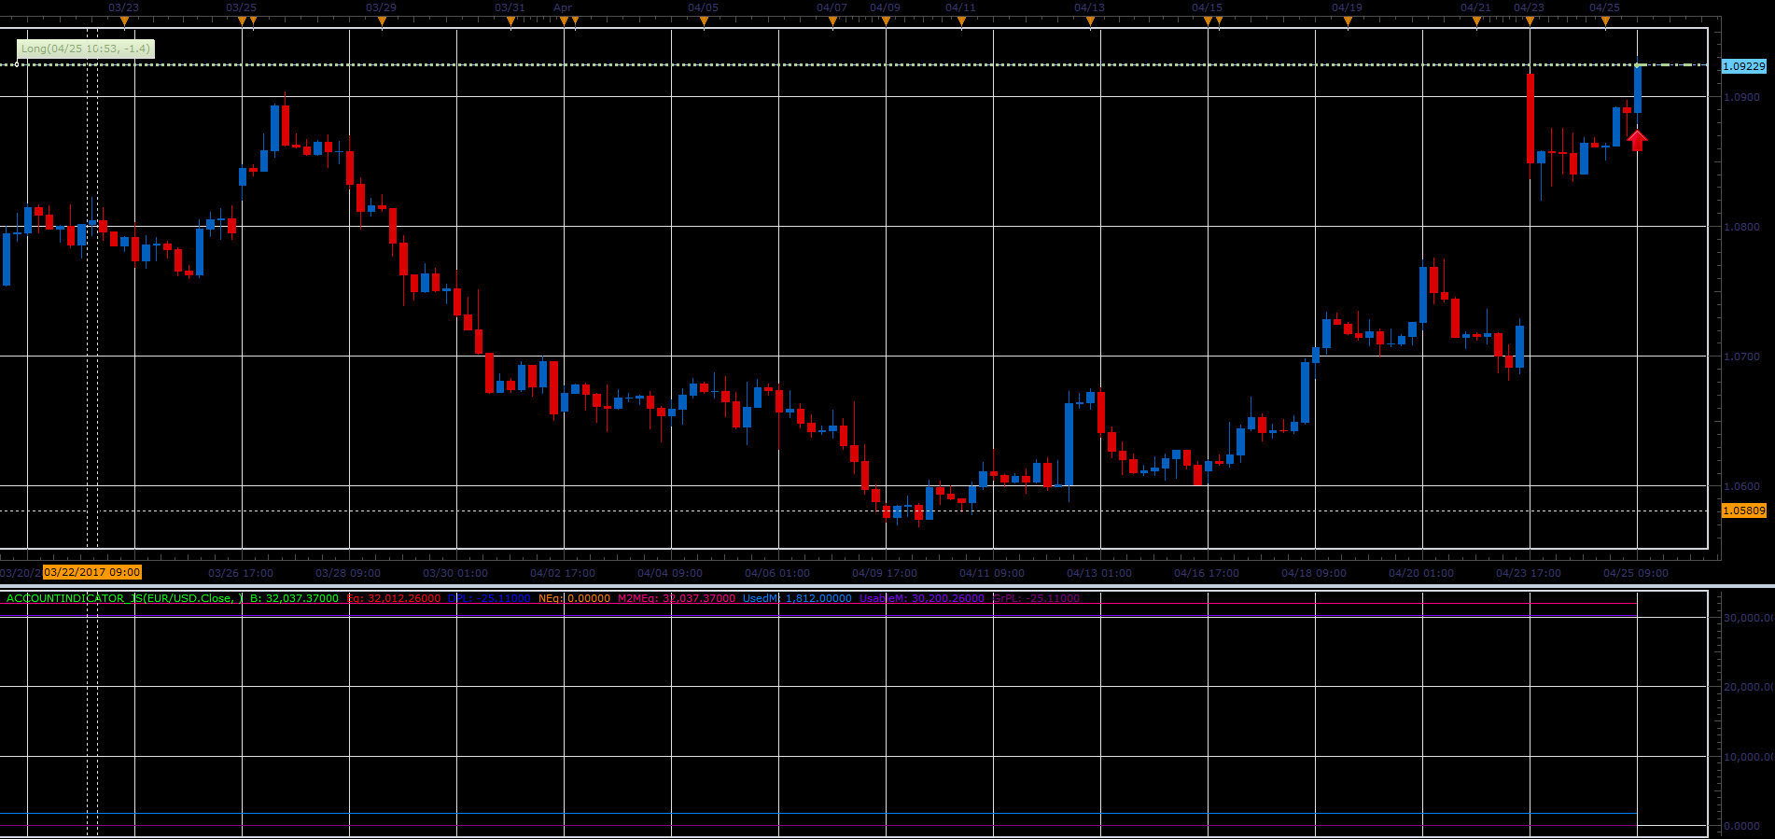Click the orange triangle marker under 04/21
The image size is (1775, 839).
(x=1476, y=21)
